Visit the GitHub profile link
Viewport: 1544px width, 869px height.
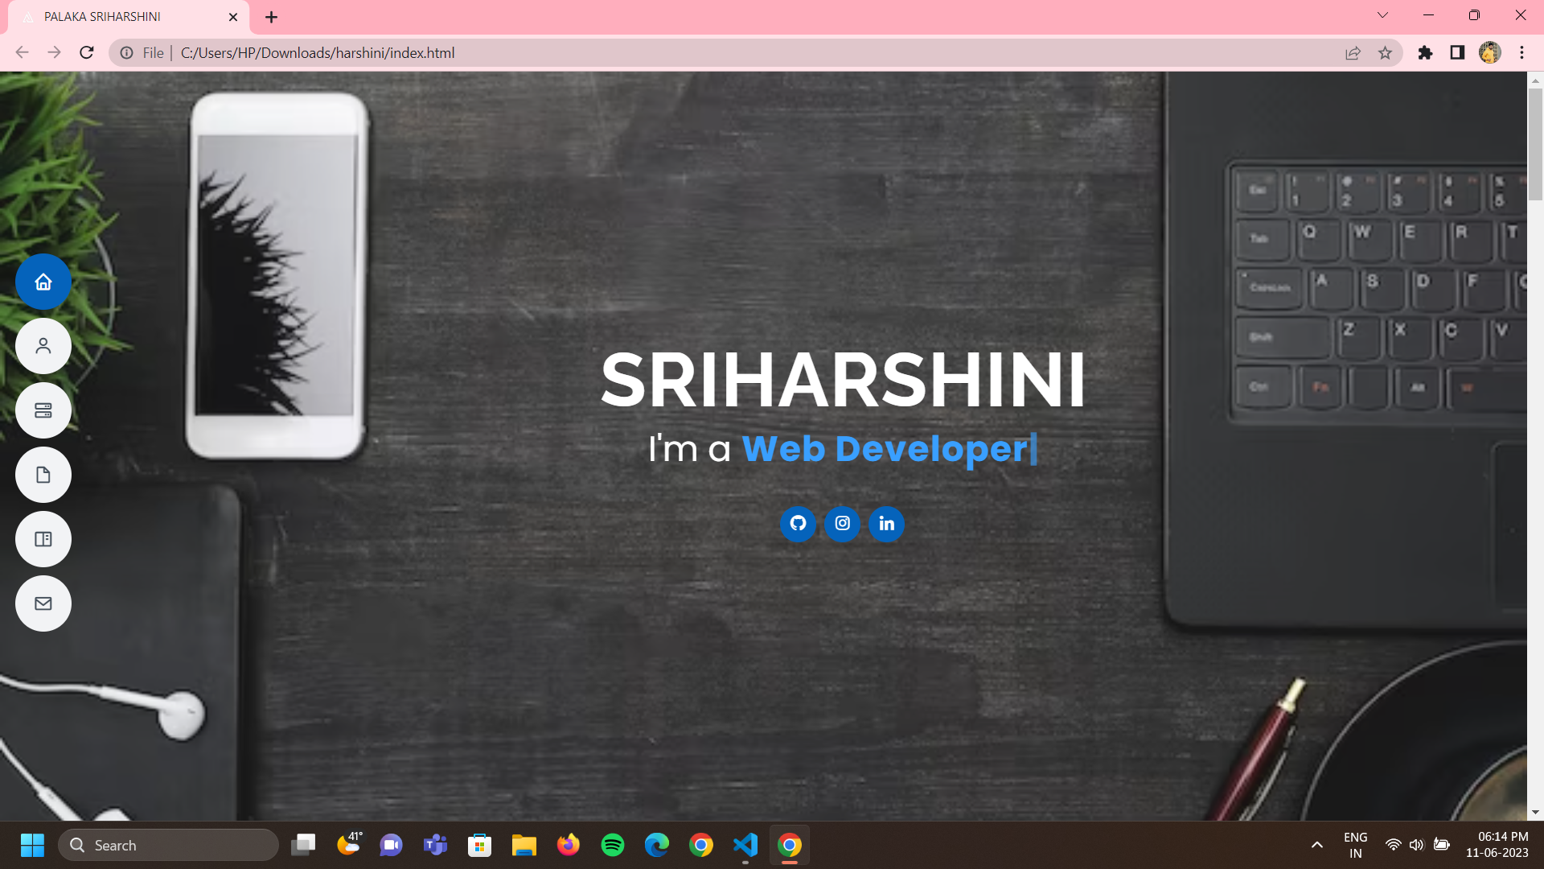pos(798,524)
